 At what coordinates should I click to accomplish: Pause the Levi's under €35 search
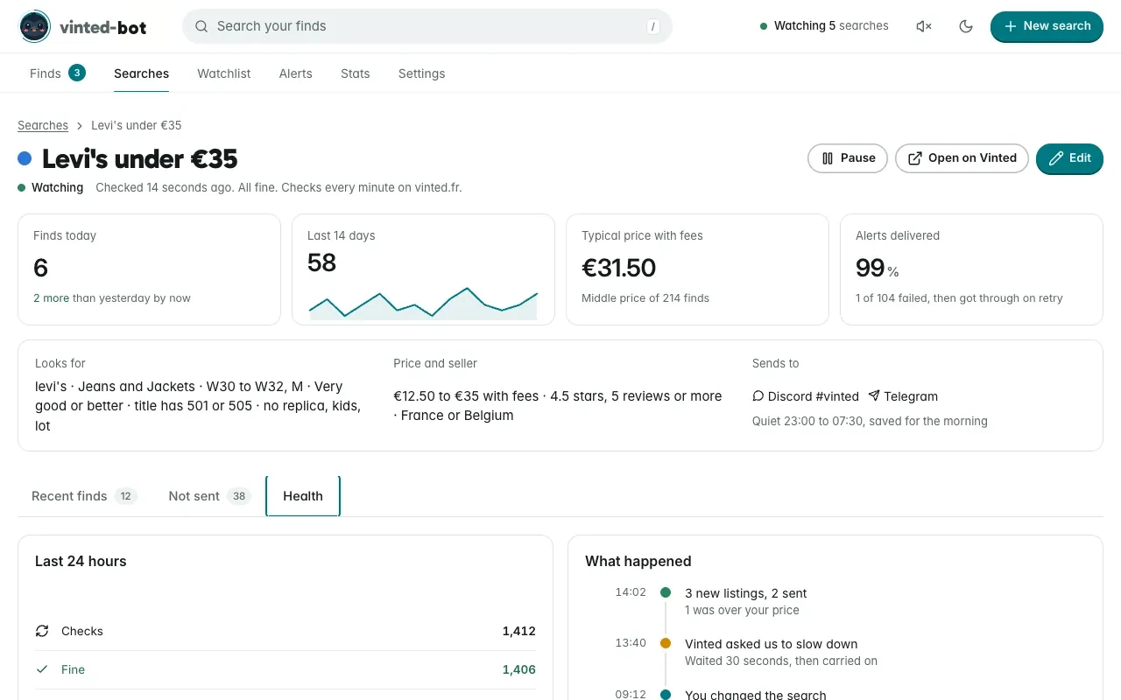coord(847,158)
